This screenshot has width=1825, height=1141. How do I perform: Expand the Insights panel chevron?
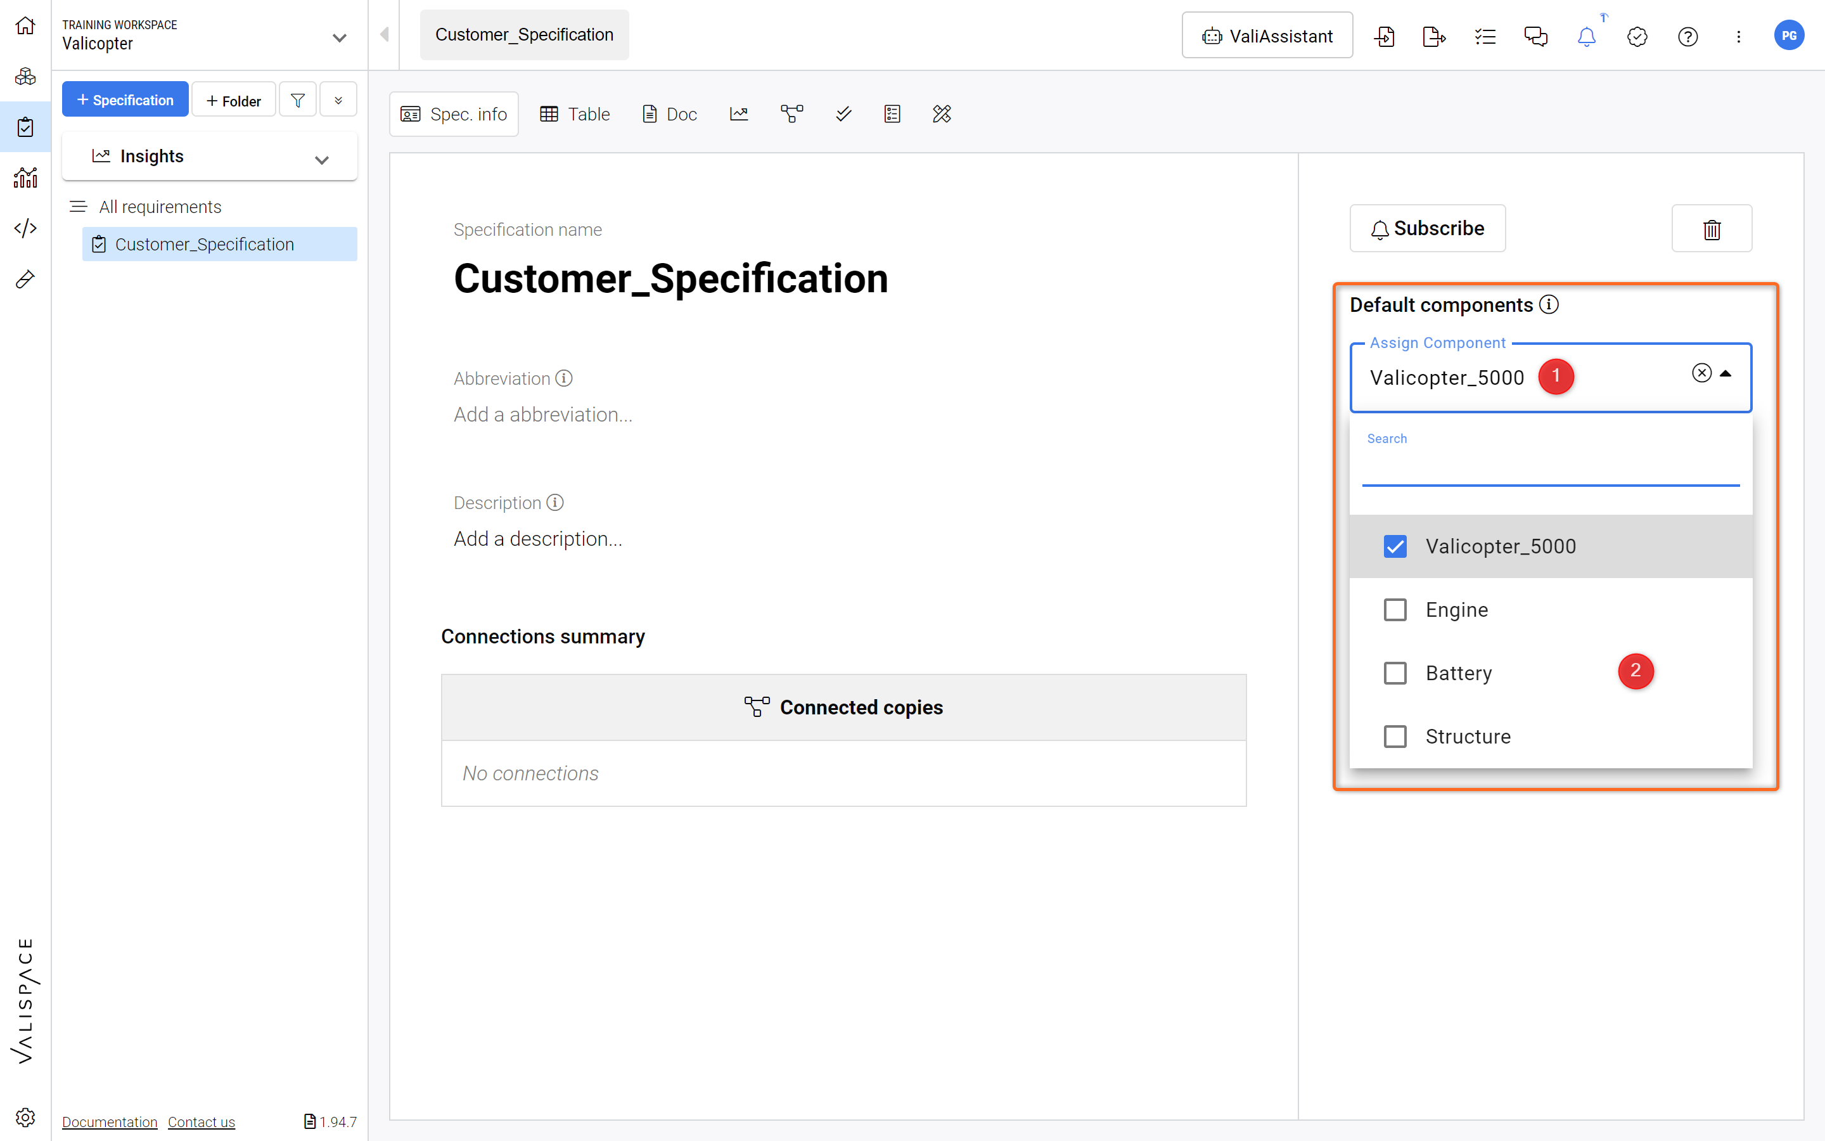click(x=322, y=159)
